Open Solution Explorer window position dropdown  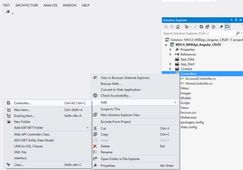[232, 20]
